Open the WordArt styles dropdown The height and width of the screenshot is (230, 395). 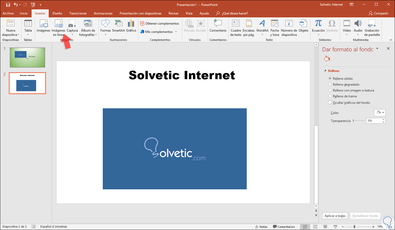coord(262,35)
